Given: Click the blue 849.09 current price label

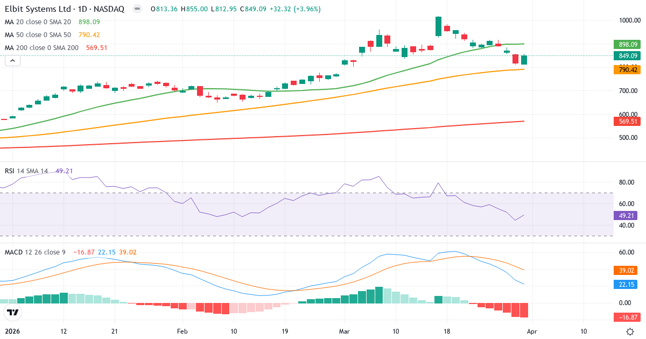Looking at the screenshot, I should [x=626, y=56].
